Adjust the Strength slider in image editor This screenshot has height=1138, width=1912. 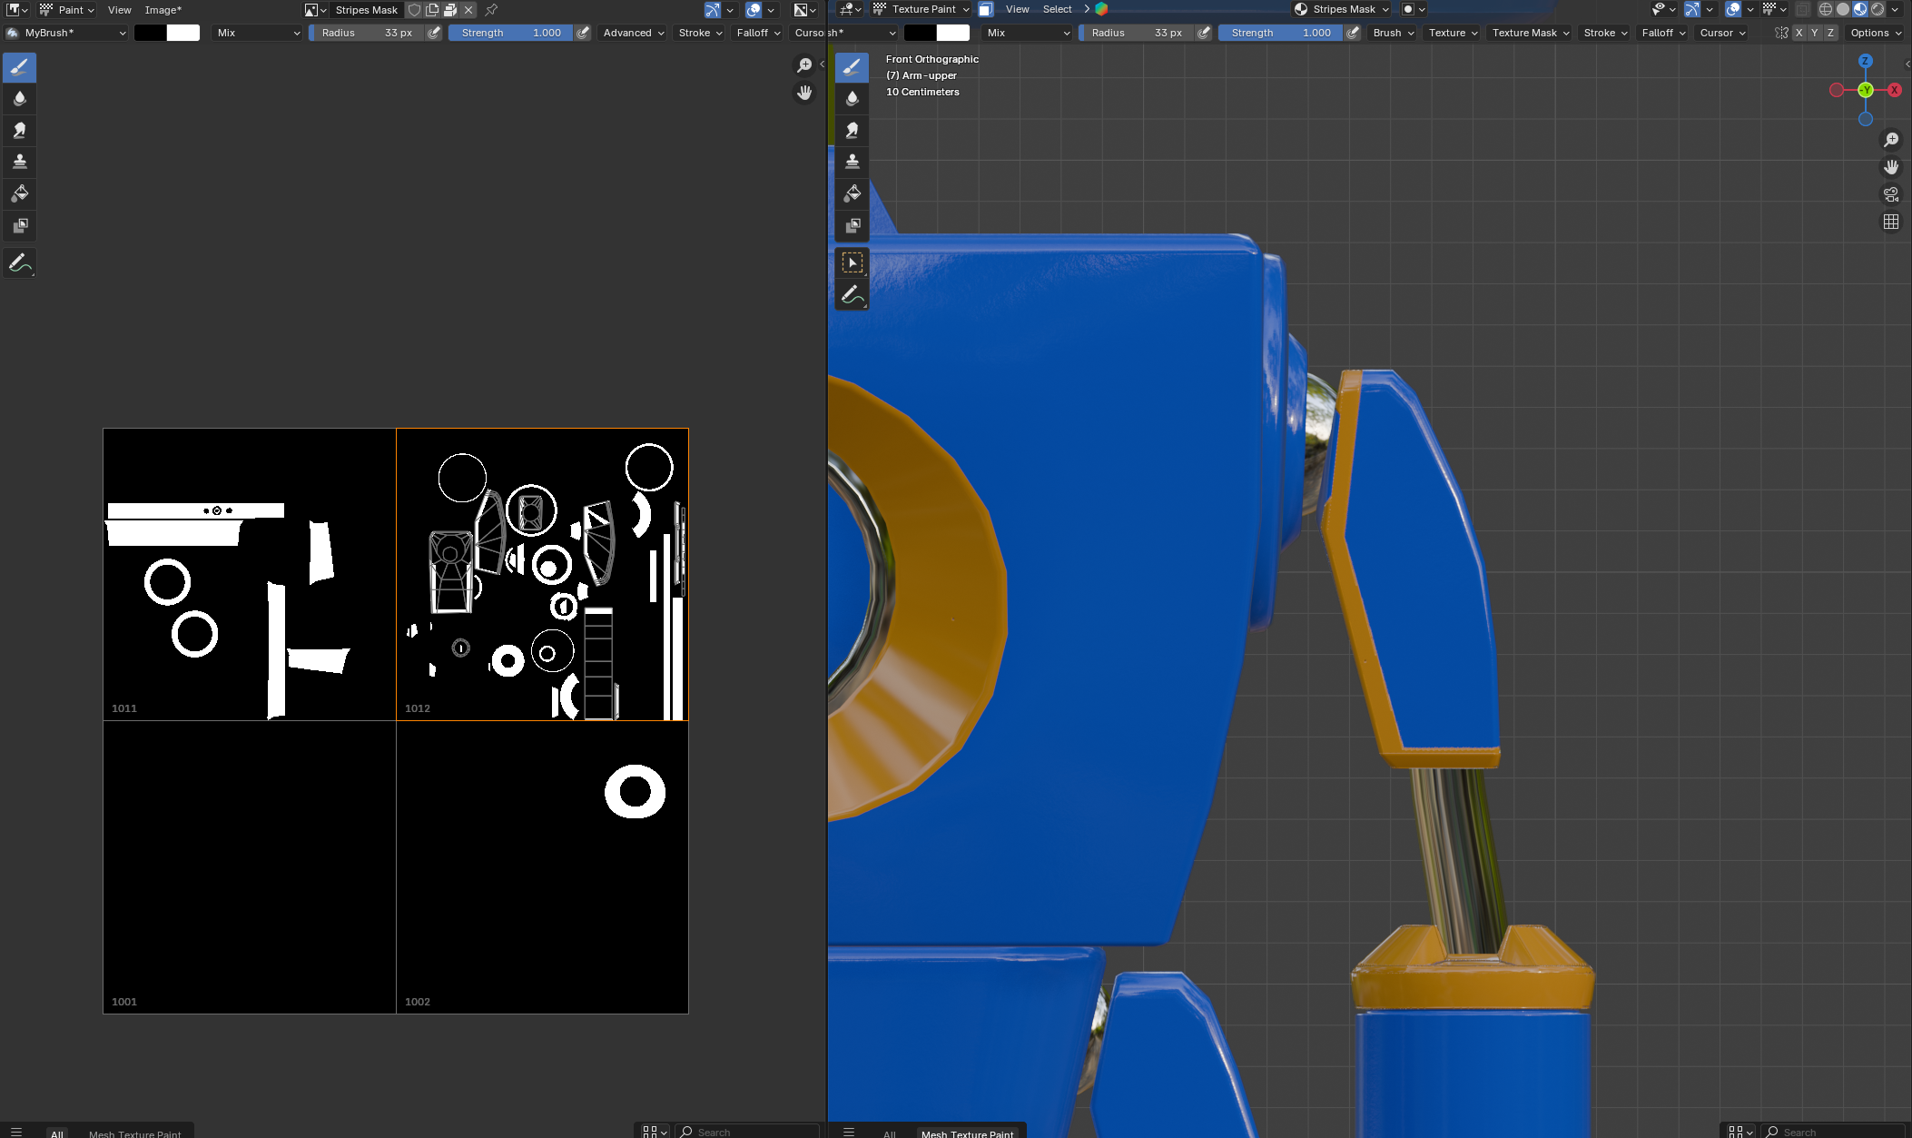pos(510,33)
